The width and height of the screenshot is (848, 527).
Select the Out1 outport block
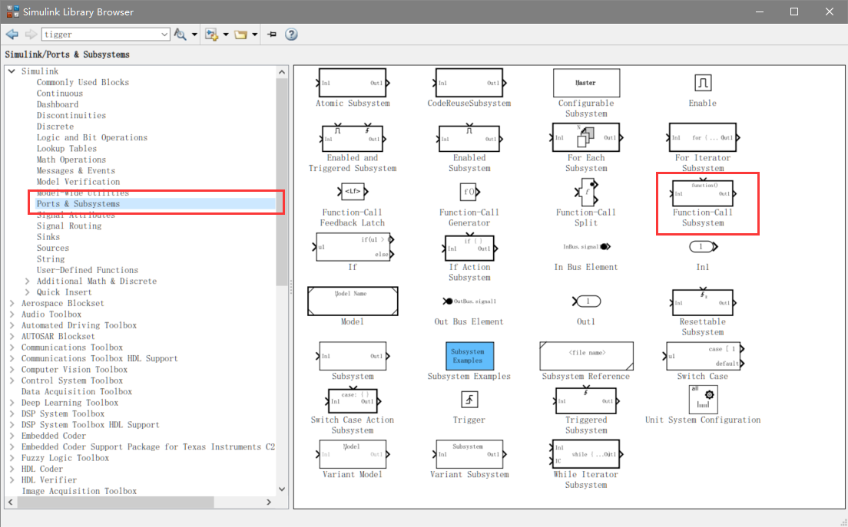point(586,301)
